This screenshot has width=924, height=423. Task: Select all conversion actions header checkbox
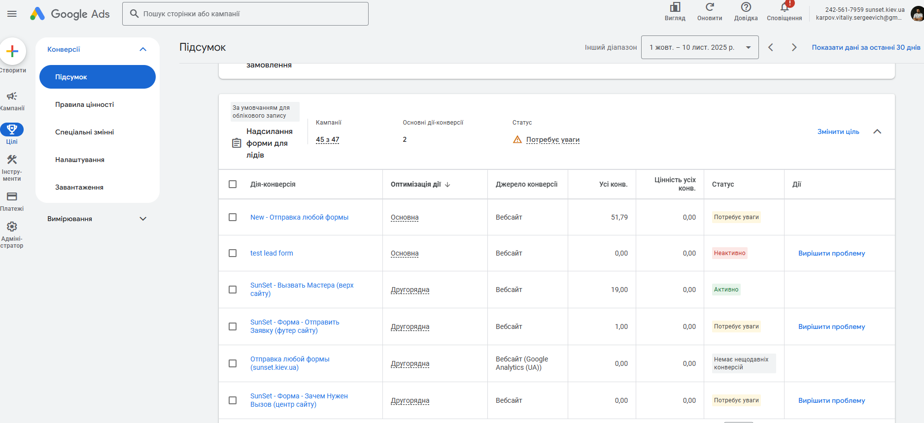tap(233, 184)
